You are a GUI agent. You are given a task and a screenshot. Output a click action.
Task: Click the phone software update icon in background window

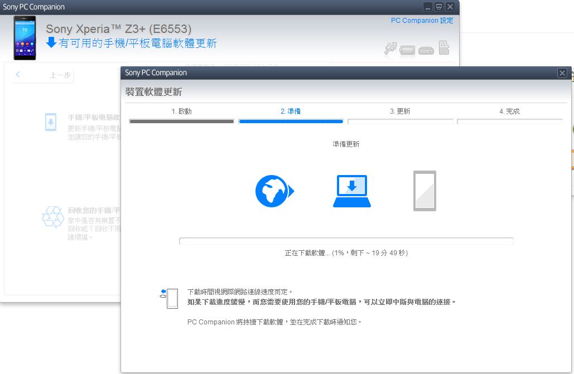pos(51,122)
